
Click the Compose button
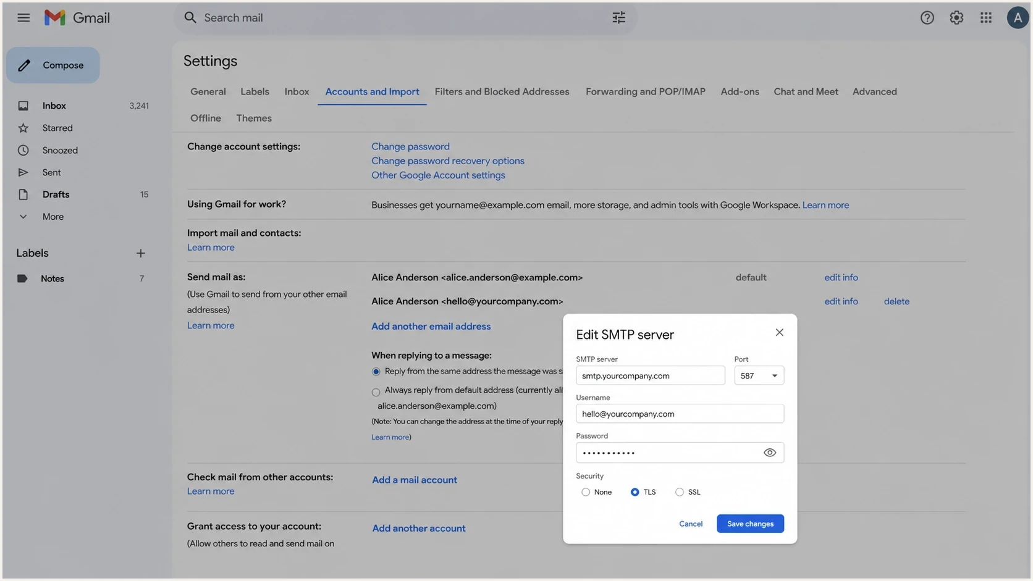point(53,65)
